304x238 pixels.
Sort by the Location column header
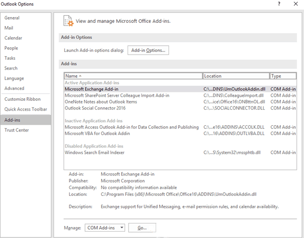[x=236, y=76]
